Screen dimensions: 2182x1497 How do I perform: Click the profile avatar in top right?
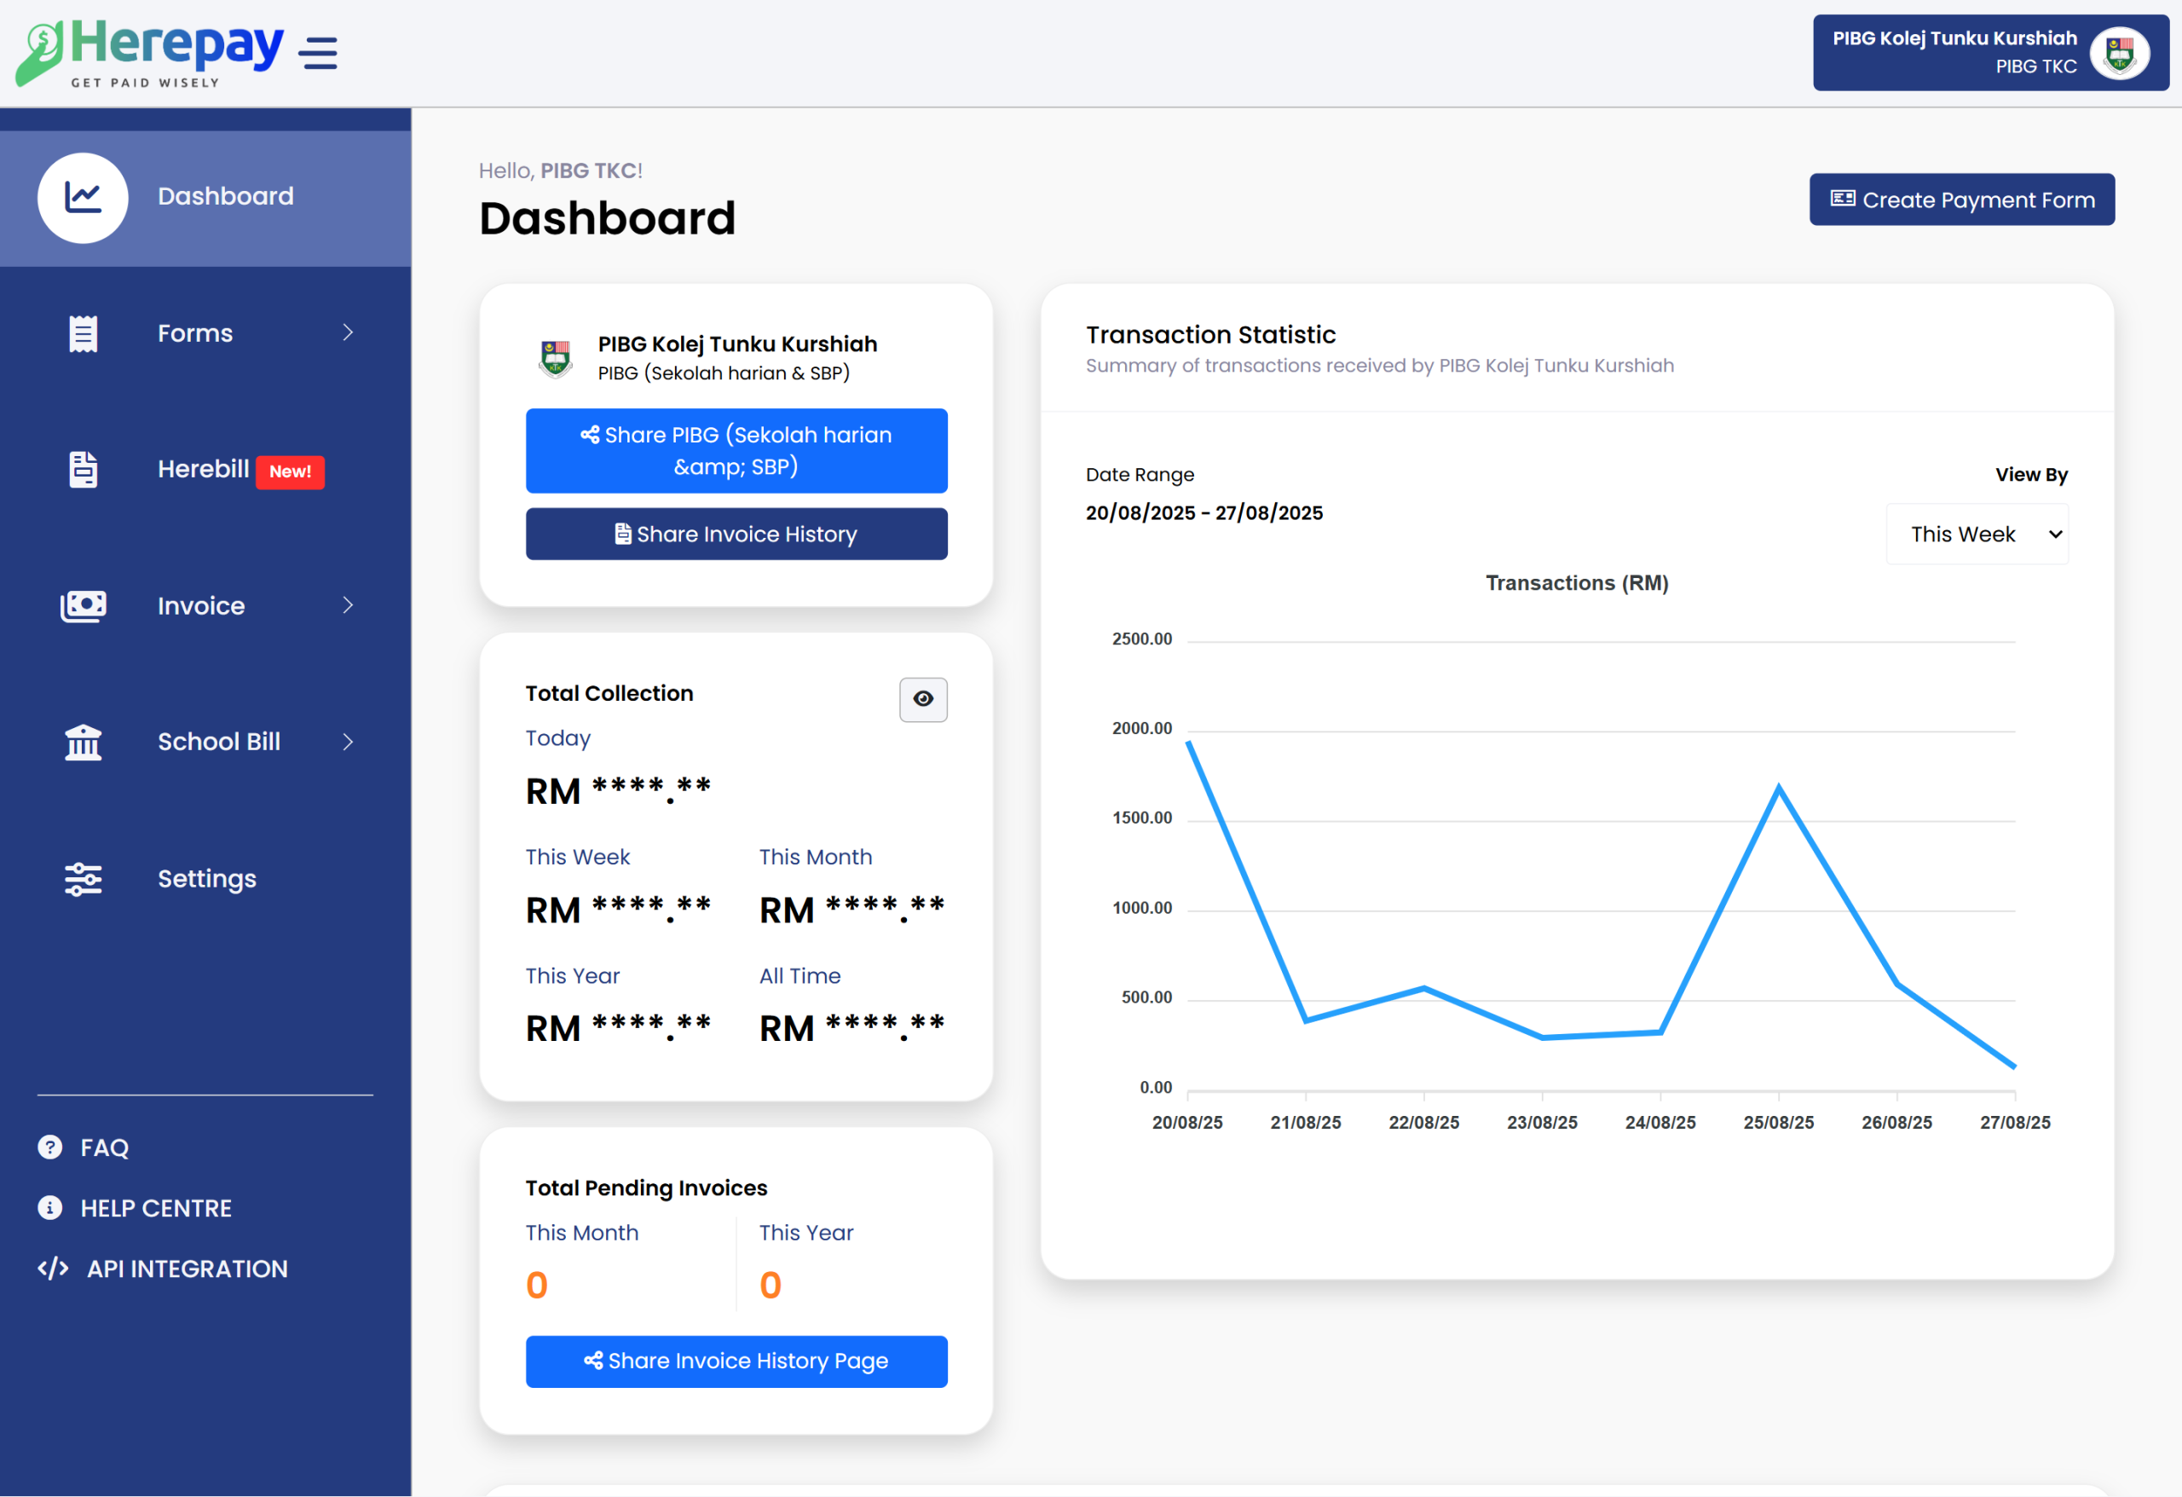pyautogui.click(x=2120, y=53)
